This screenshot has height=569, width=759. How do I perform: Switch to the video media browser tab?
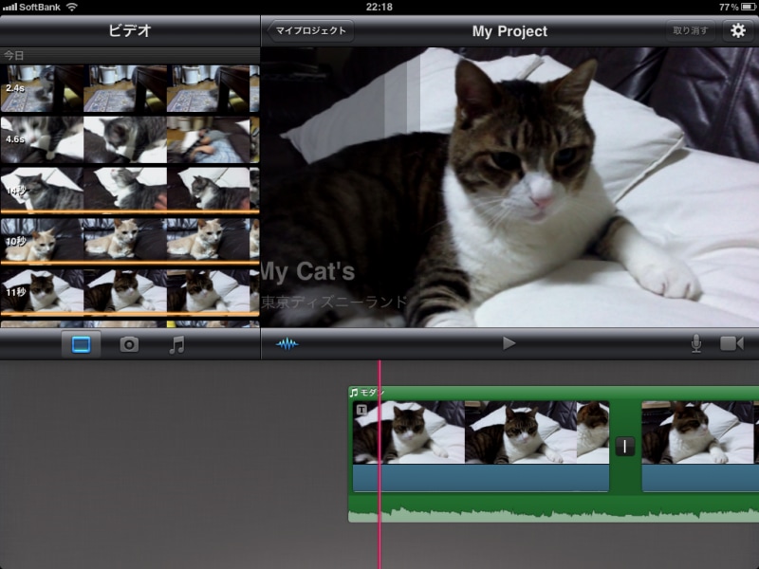point(81,344)
